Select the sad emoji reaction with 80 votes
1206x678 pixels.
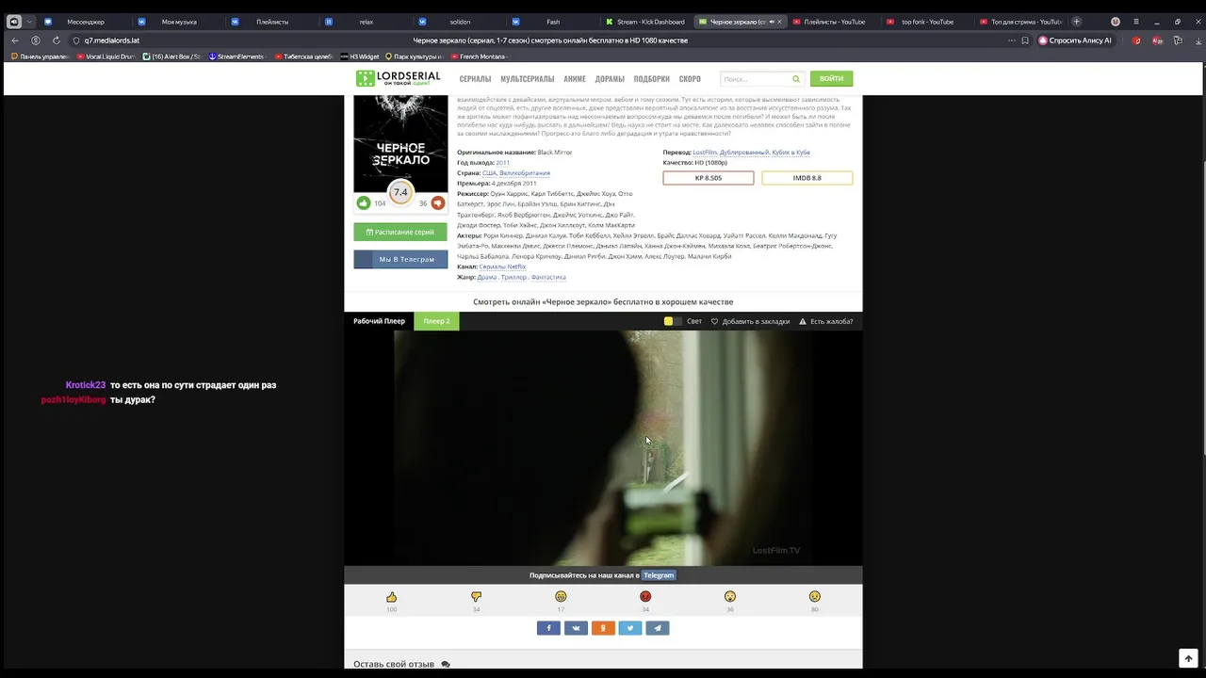click(x=815, y=597)
